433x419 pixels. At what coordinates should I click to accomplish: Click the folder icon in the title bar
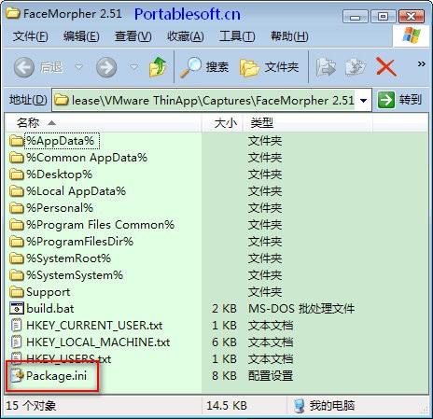13,13
